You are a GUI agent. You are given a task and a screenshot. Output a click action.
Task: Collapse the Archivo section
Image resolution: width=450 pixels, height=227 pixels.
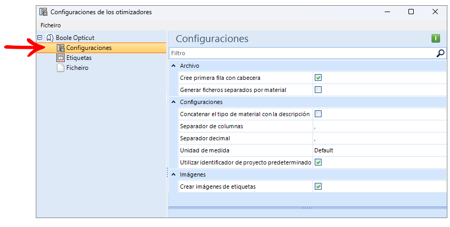pos(173,66)
